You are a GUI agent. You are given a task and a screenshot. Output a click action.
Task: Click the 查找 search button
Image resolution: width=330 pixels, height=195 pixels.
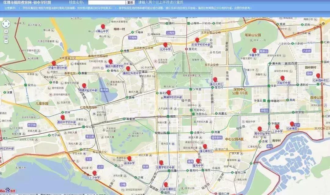tap(130, 2)
